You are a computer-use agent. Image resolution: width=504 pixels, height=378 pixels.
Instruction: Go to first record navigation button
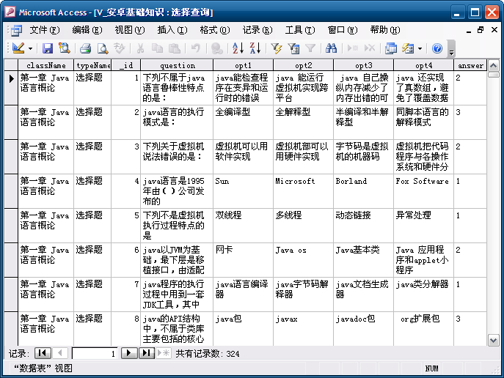[43, 353]
